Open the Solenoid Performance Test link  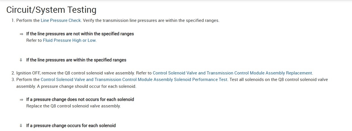click(134, 80)
